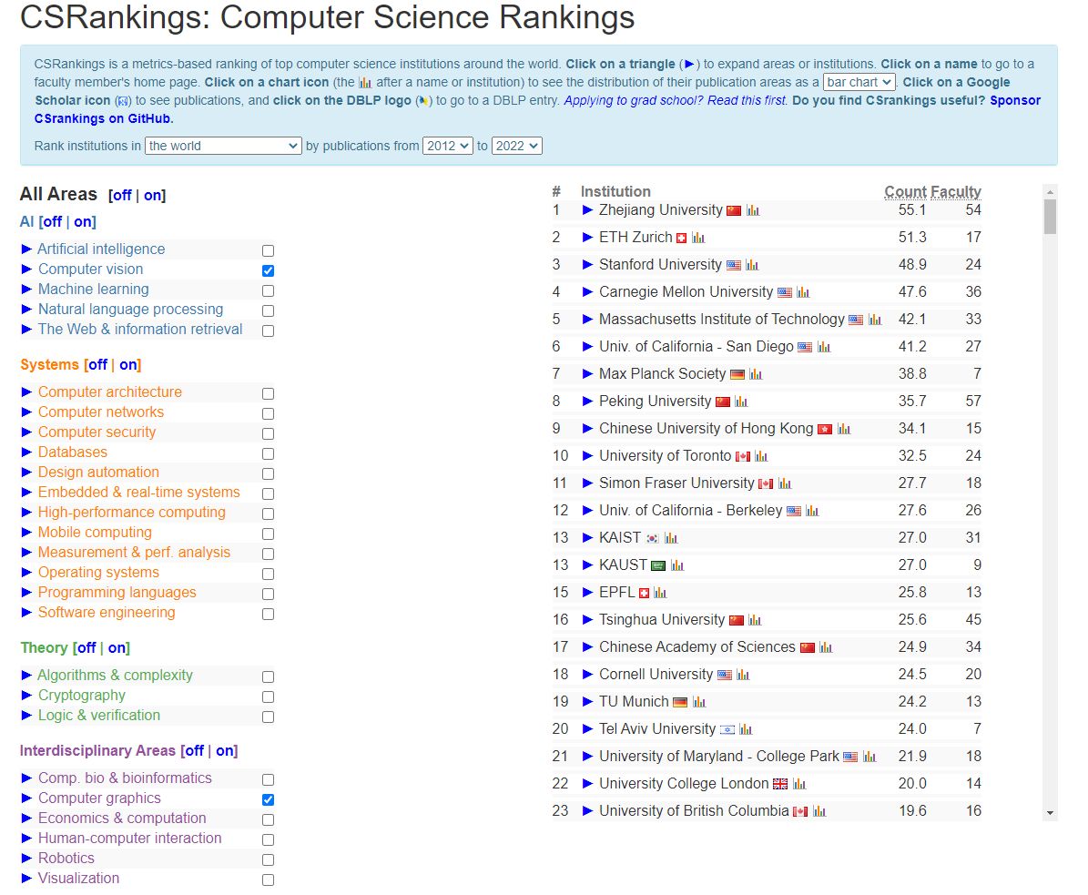Viewport: 1088px width, 895px height.
Task: Click the Faculty column header
Action: click(x=956, y=191)
